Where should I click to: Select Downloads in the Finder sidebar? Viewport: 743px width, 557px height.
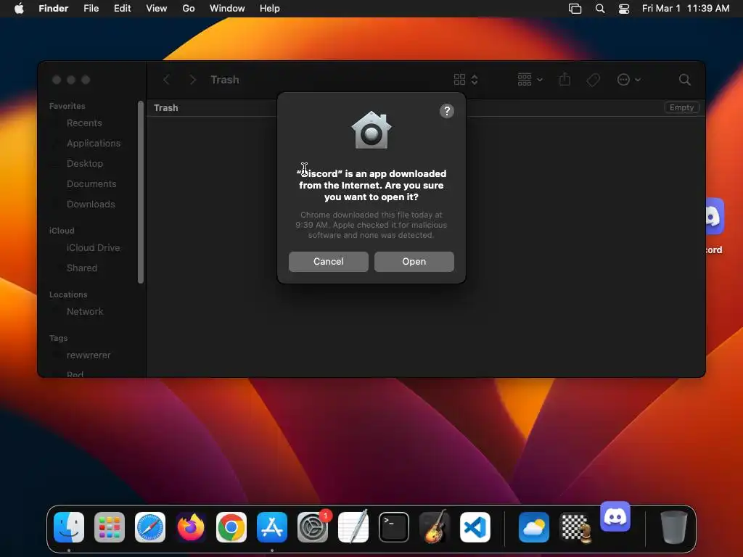pyautogui.click(x=91, y=205)
